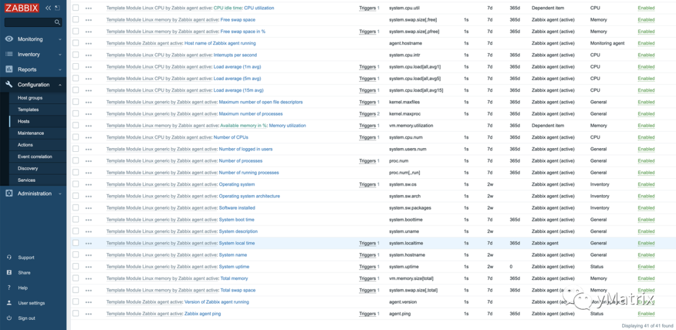Open three-dot menu for CPU utilization row

tap(88, 8)
